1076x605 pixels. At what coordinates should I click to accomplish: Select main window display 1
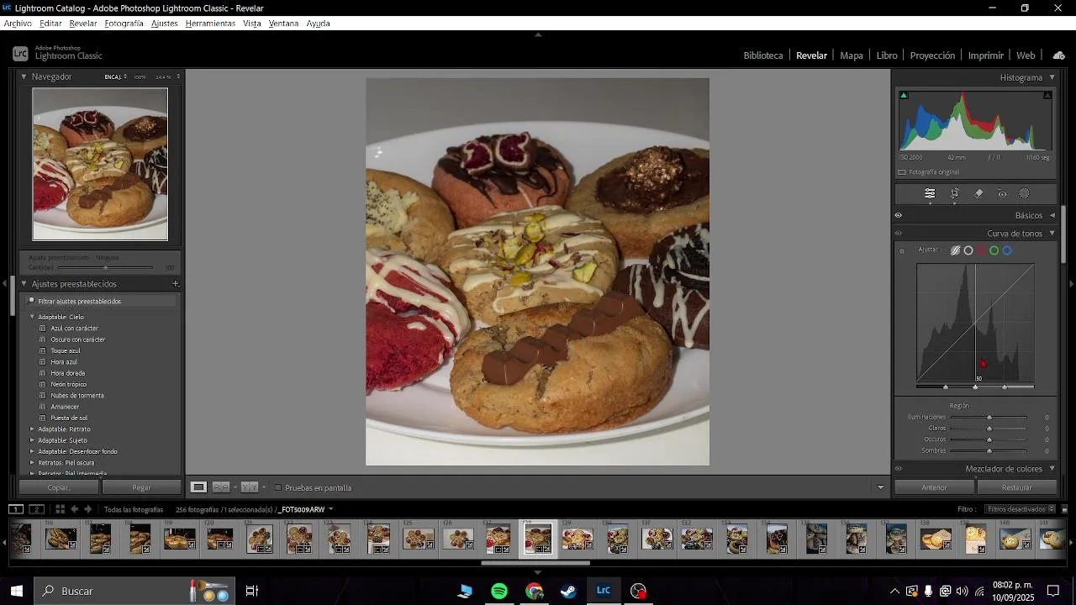pyautogui.click(x=16, y=509)
